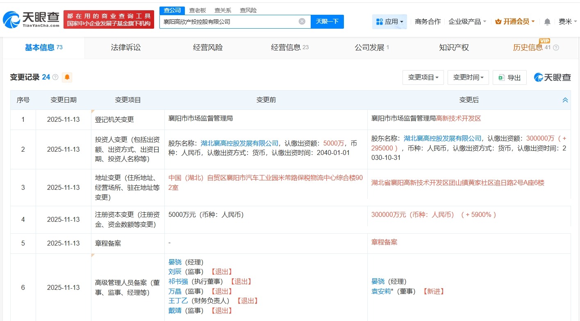
Task: Open the 变更项目 filter dropdown
Action: pyautogui.click(x=423, y=77)
